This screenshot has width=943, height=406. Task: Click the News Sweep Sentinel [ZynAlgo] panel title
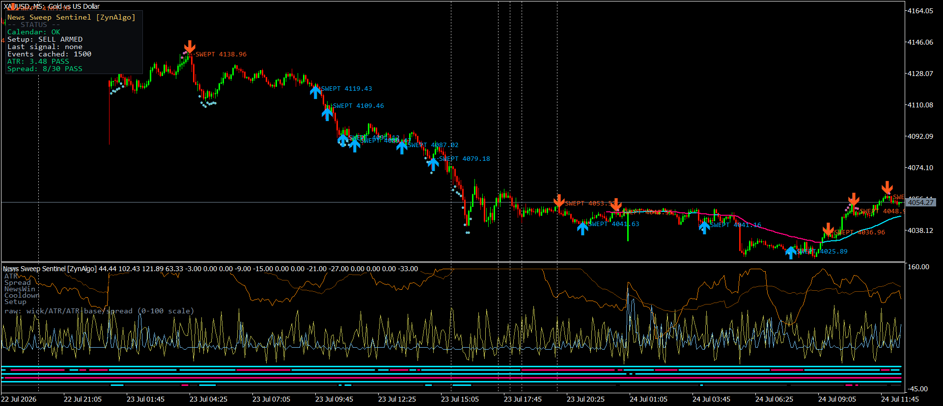pos(71,17)
